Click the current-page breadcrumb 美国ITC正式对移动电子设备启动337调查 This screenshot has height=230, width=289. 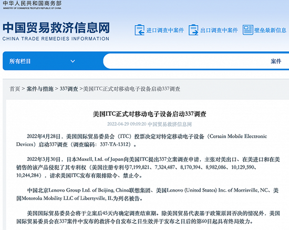point(131,89)
